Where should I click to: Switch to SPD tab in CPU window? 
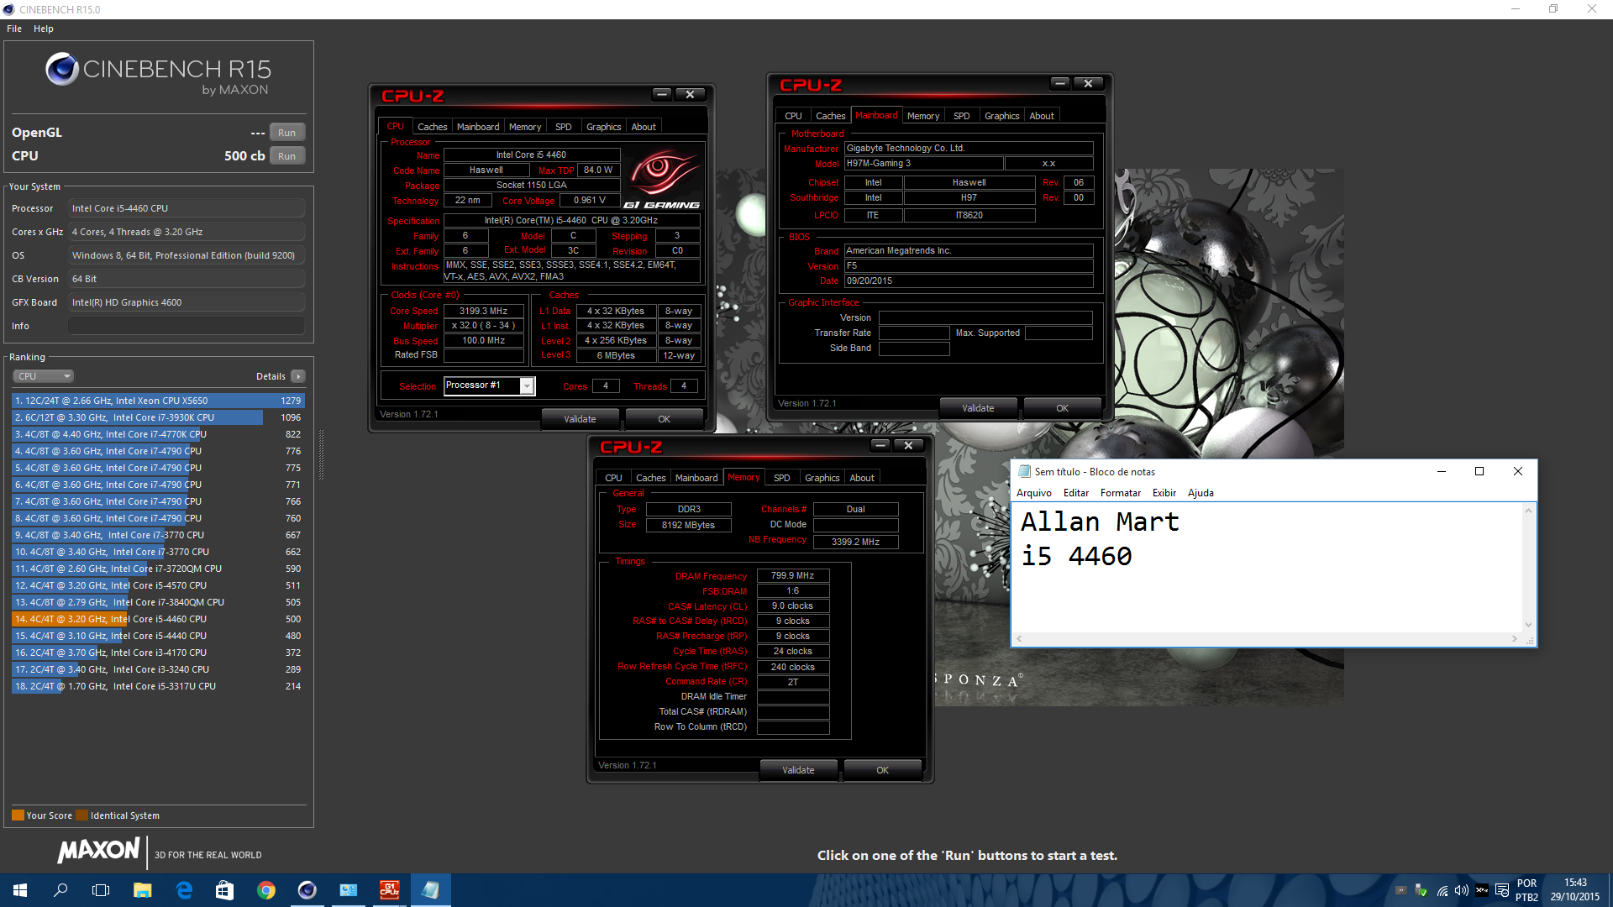[x=564, y=127]
